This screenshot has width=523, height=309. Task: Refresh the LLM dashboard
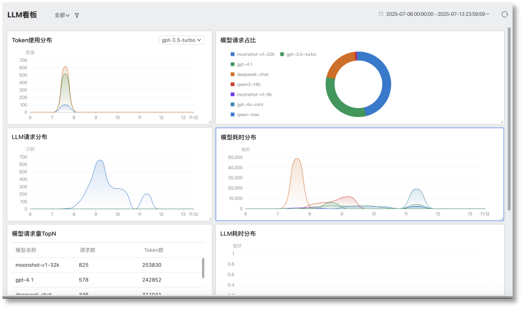[x=505, y=14]
